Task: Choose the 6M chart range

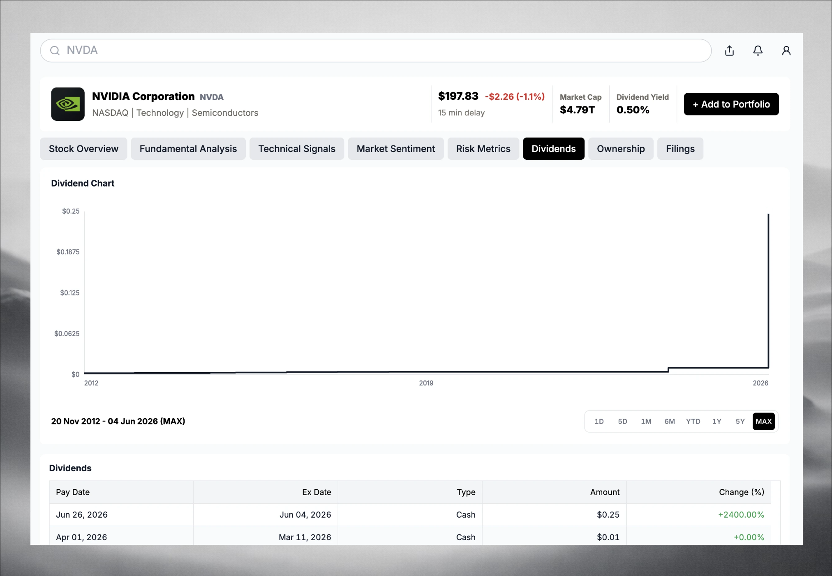Action: (x=670, y=422)
